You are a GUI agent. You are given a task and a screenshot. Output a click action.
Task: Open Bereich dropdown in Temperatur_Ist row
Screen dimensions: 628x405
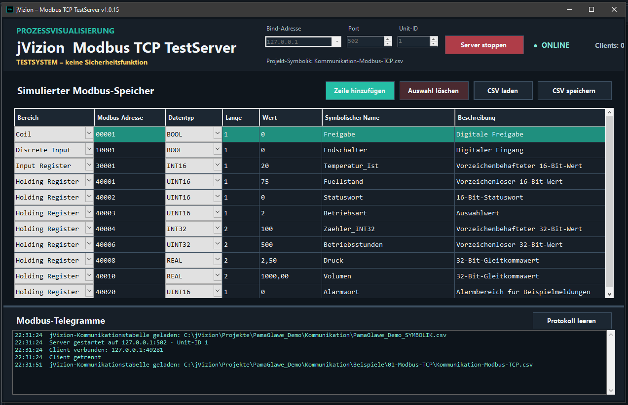point(89,165)
